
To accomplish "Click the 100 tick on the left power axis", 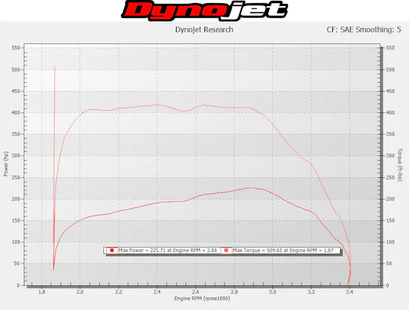I will tap(17, 242).
